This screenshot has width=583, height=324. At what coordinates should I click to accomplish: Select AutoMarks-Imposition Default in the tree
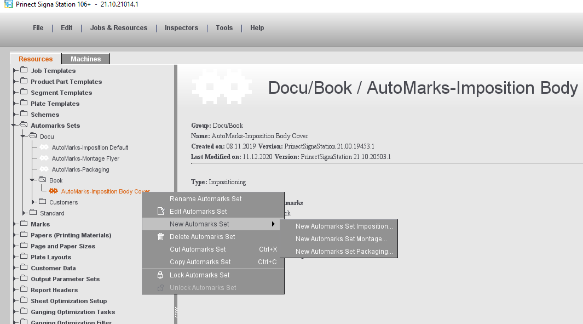pyautogui.click(x=90, y=147)
